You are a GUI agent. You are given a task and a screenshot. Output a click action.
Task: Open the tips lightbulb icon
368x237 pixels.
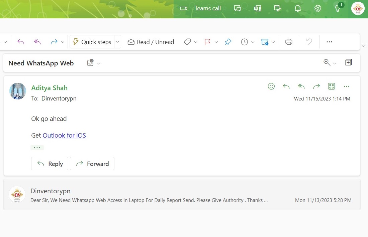point(338,8)
